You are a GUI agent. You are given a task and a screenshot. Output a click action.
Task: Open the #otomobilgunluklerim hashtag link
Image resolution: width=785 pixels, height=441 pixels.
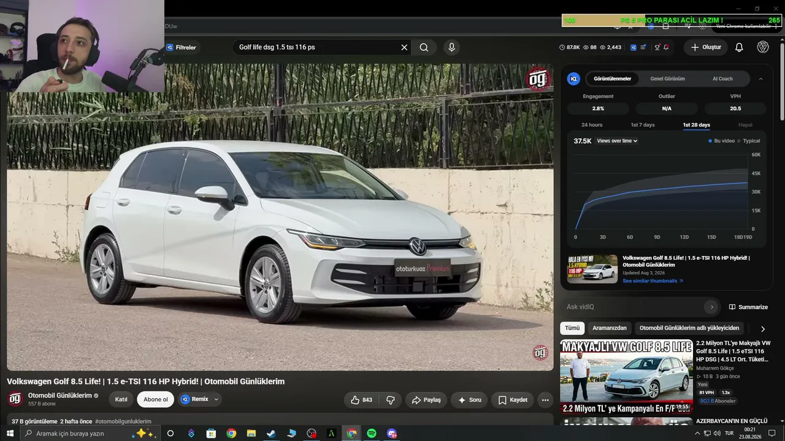pos(123,421)
